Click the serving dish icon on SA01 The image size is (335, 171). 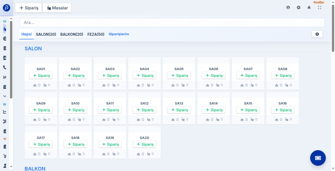coord(35,85)
